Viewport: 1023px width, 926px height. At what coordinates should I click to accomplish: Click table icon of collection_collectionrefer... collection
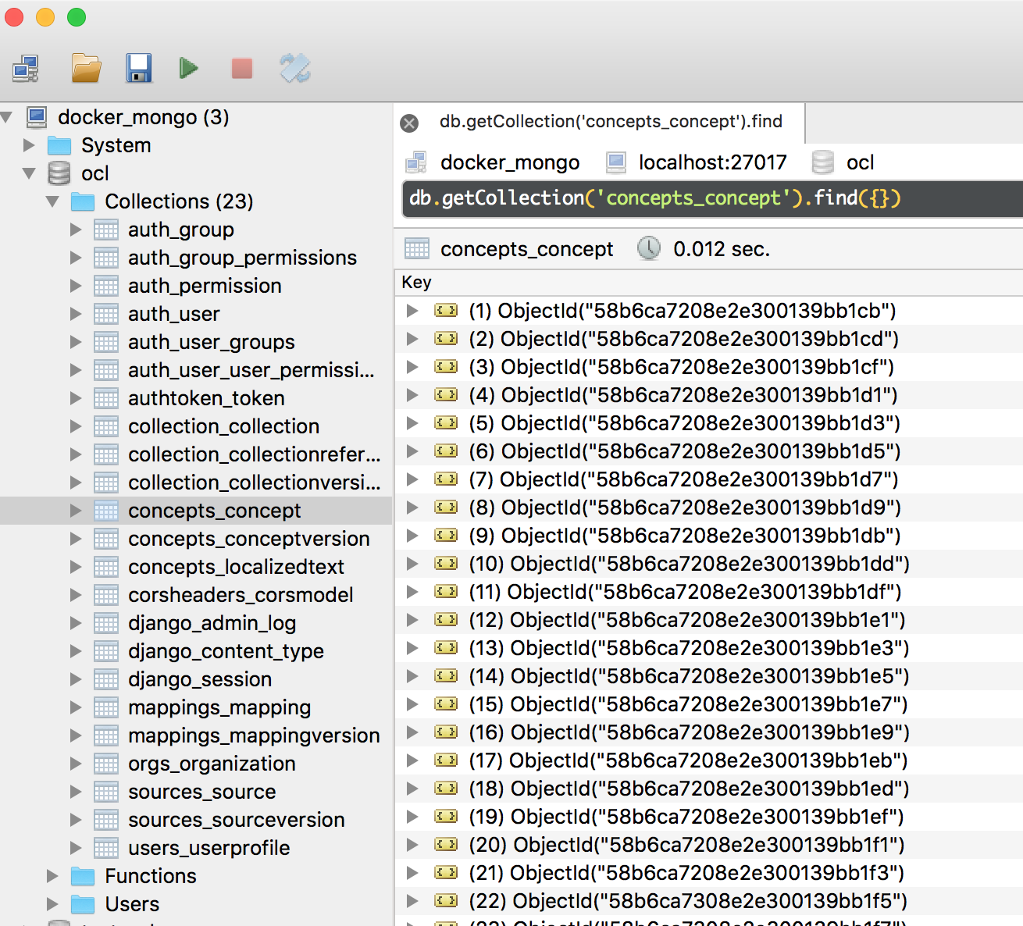(x=106, y=454)
